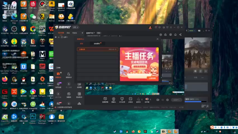Open the 主播任务 message row
Image resolution: width=238 pixels, height=134 pixels.
(x=98, y=49)
